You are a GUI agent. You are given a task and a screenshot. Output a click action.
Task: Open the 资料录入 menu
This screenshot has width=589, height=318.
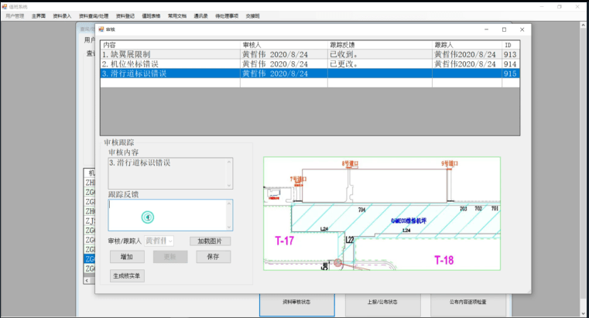(x=62, y=16)
